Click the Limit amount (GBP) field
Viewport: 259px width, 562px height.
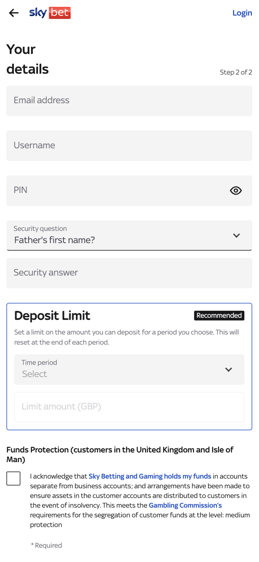coord(129,407)
